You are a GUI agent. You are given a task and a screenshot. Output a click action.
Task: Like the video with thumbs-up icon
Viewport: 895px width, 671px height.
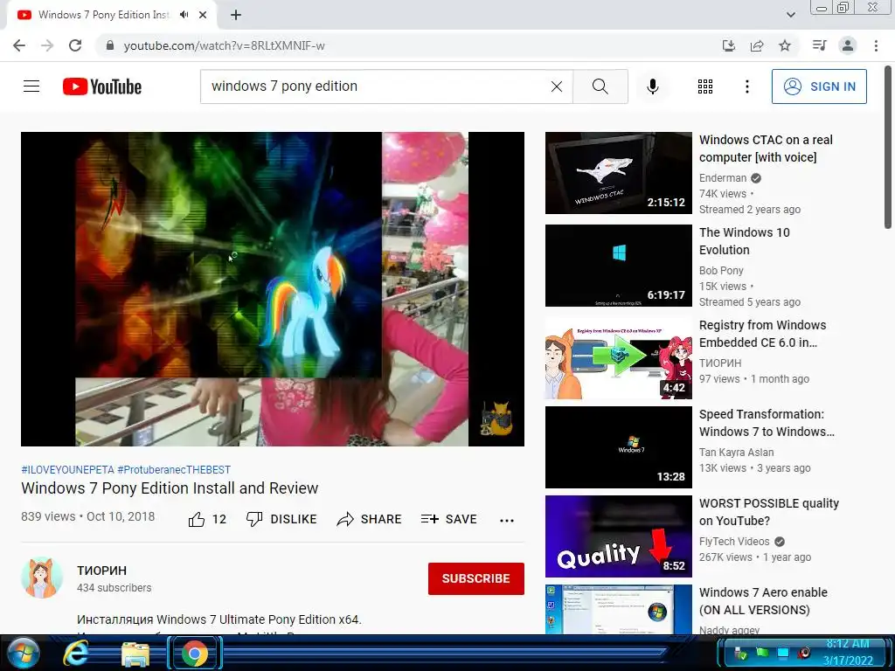(x=197, y=519)
